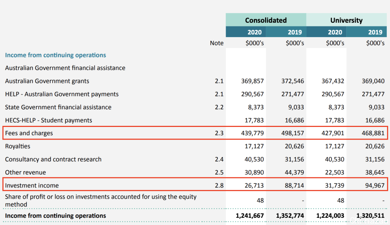The width and height of the screenshot is (390, 225).
Task: Click note "2.1" beside Australian Government grants
Action: (x=219, y=81)
